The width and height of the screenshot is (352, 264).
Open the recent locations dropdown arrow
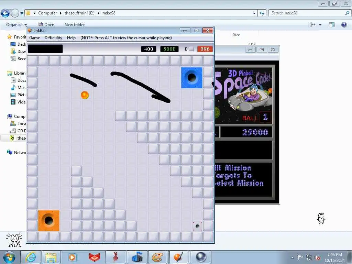22,13
